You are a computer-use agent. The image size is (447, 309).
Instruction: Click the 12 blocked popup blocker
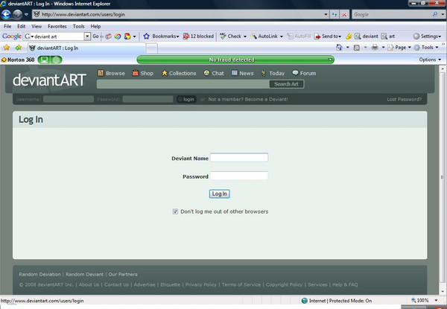pyautogui.click(x=198, y=36)
